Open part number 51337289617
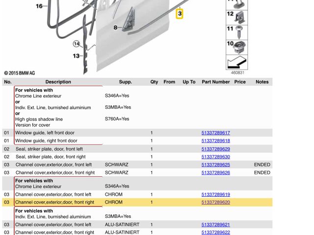Image resolution: width=314 pixels, height=235 pixels. tap(215, 133)
